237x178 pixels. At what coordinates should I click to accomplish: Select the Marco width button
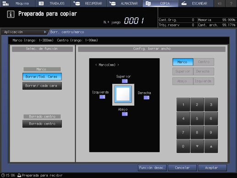[183, 62]
